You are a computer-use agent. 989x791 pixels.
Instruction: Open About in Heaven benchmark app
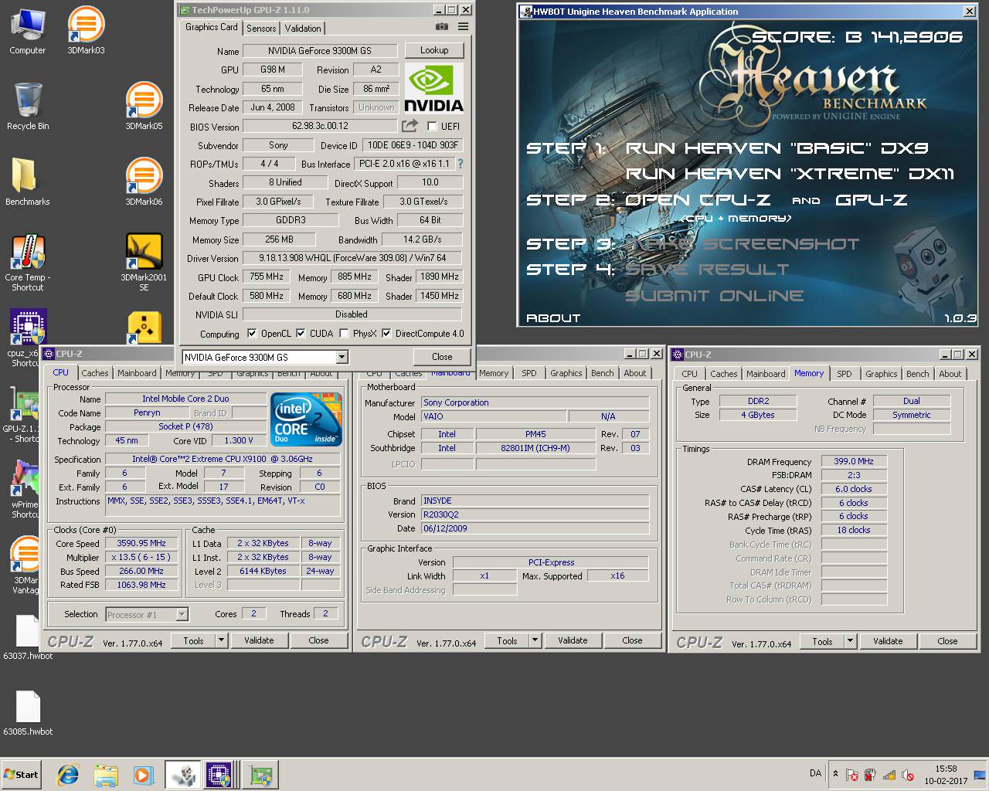click(x=553, y=318)
